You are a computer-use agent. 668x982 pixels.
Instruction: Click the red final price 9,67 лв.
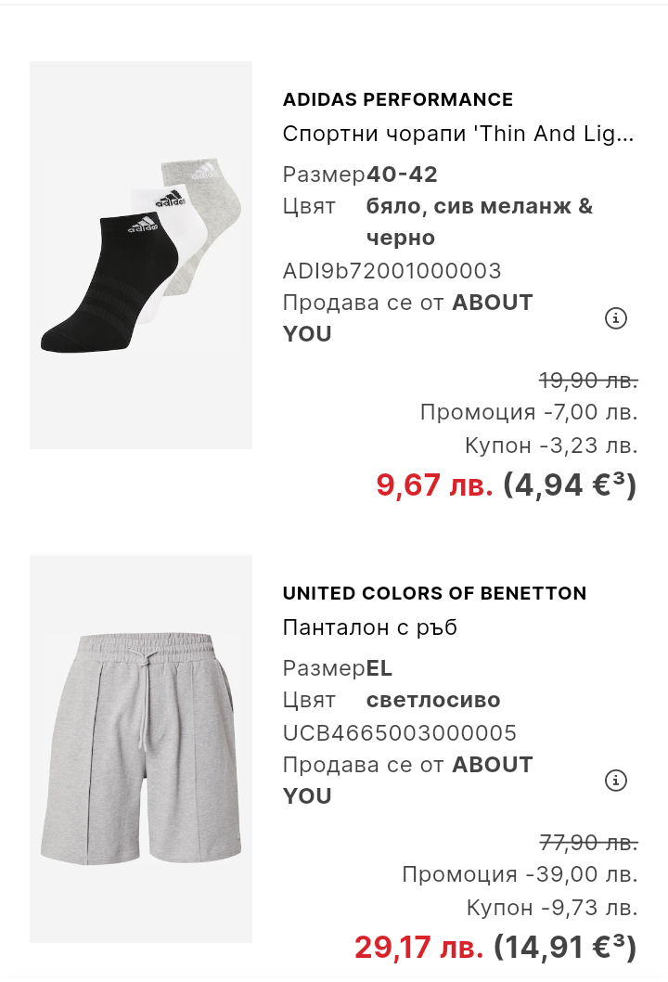[x=434, y=485]
